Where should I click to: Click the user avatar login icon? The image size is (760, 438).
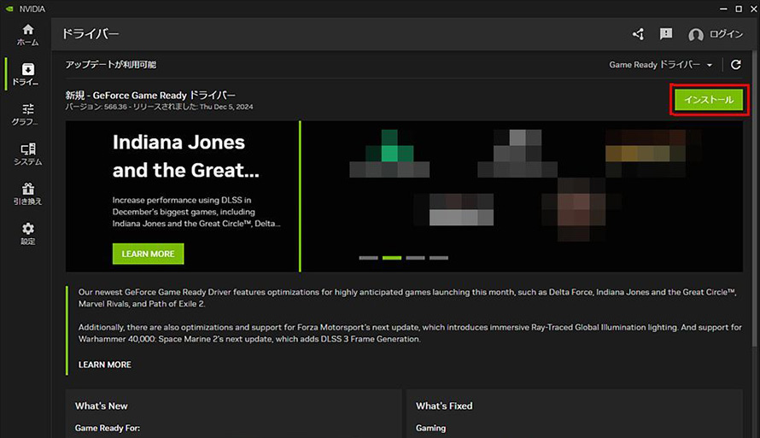696,35
